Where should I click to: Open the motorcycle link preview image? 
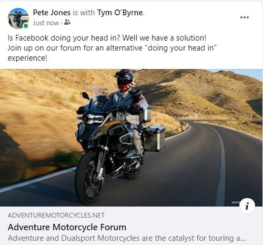click(131, 138)
